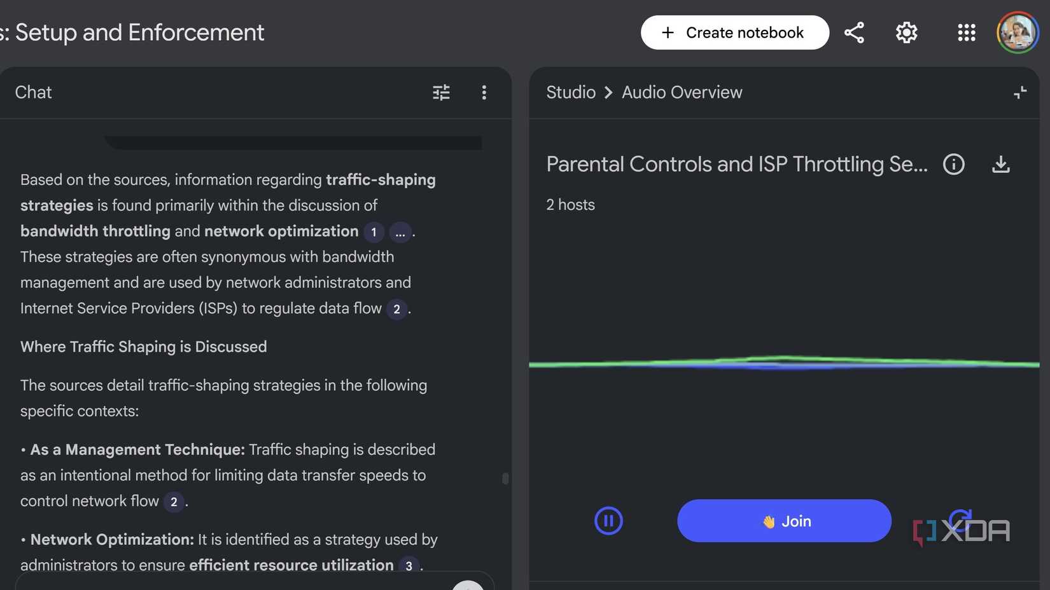Open citation 2 after control network flow
The width and height of the screenshot is (1050, 590).
174,502
